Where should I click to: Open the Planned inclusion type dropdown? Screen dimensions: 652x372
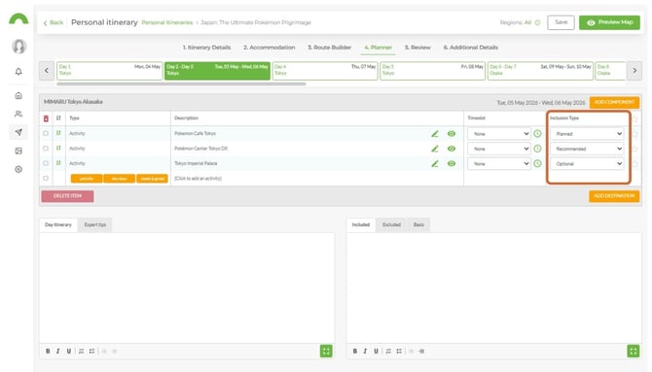587,134
